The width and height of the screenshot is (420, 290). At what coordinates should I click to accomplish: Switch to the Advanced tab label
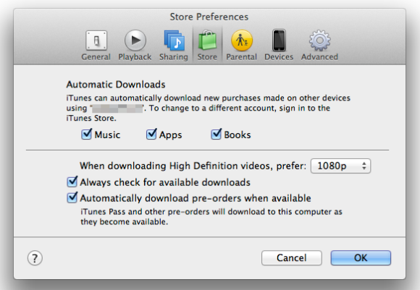tap(319, 57)
